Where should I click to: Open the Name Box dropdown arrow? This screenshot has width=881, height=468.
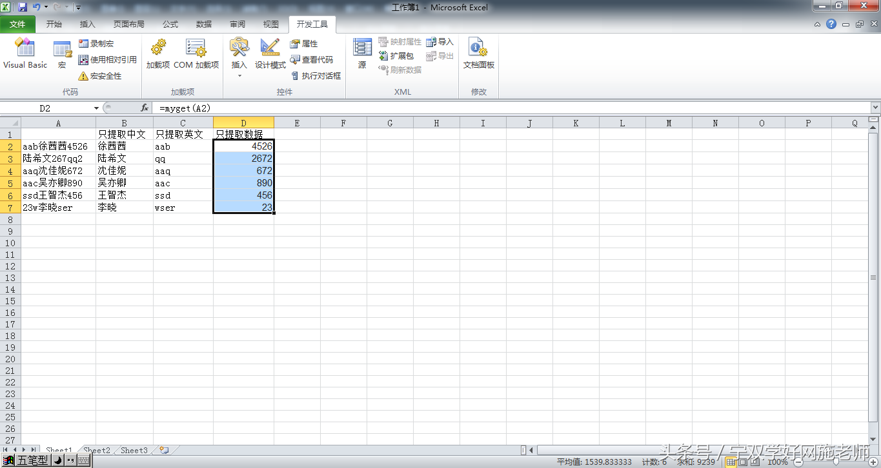[x=97, y=108]
